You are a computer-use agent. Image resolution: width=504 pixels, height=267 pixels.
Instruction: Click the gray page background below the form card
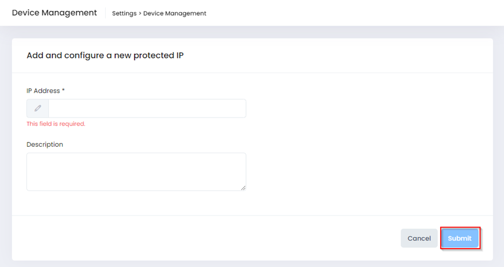coord(252,264)
